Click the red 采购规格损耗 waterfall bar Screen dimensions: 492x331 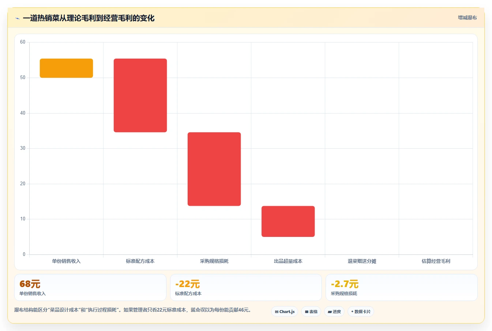tap(214, 169)
